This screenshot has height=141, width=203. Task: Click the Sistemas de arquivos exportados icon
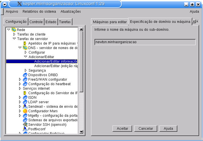click(x=25, y=120)
